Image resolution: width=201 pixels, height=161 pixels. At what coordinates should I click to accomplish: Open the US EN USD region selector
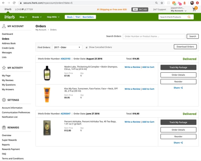(140, 9)
